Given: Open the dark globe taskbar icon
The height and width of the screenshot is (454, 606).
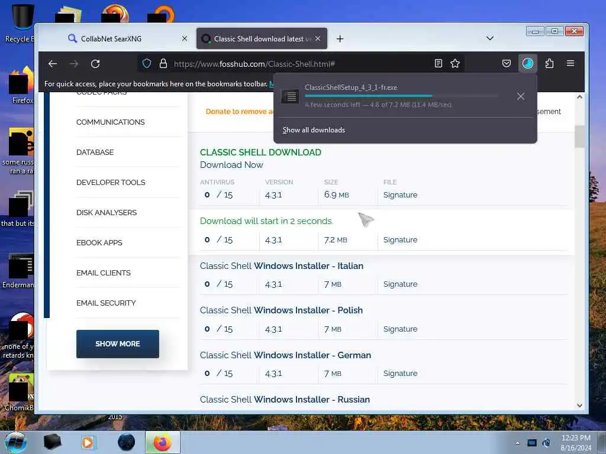Looking at the screenshot, I should click(127, 442).
